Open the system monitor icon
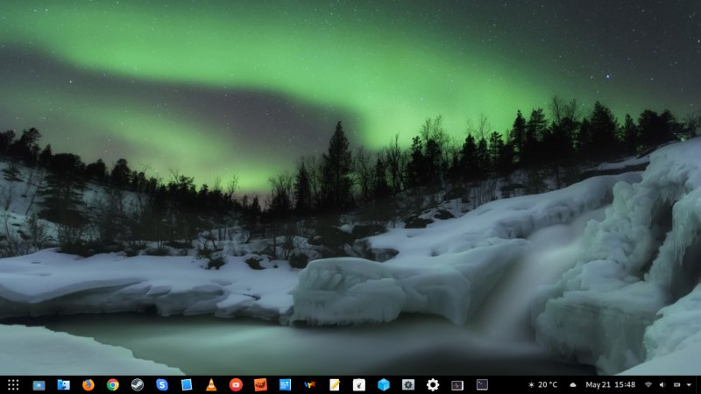The height and width of the screenshot is (394, 701). (x=457, y=384)
